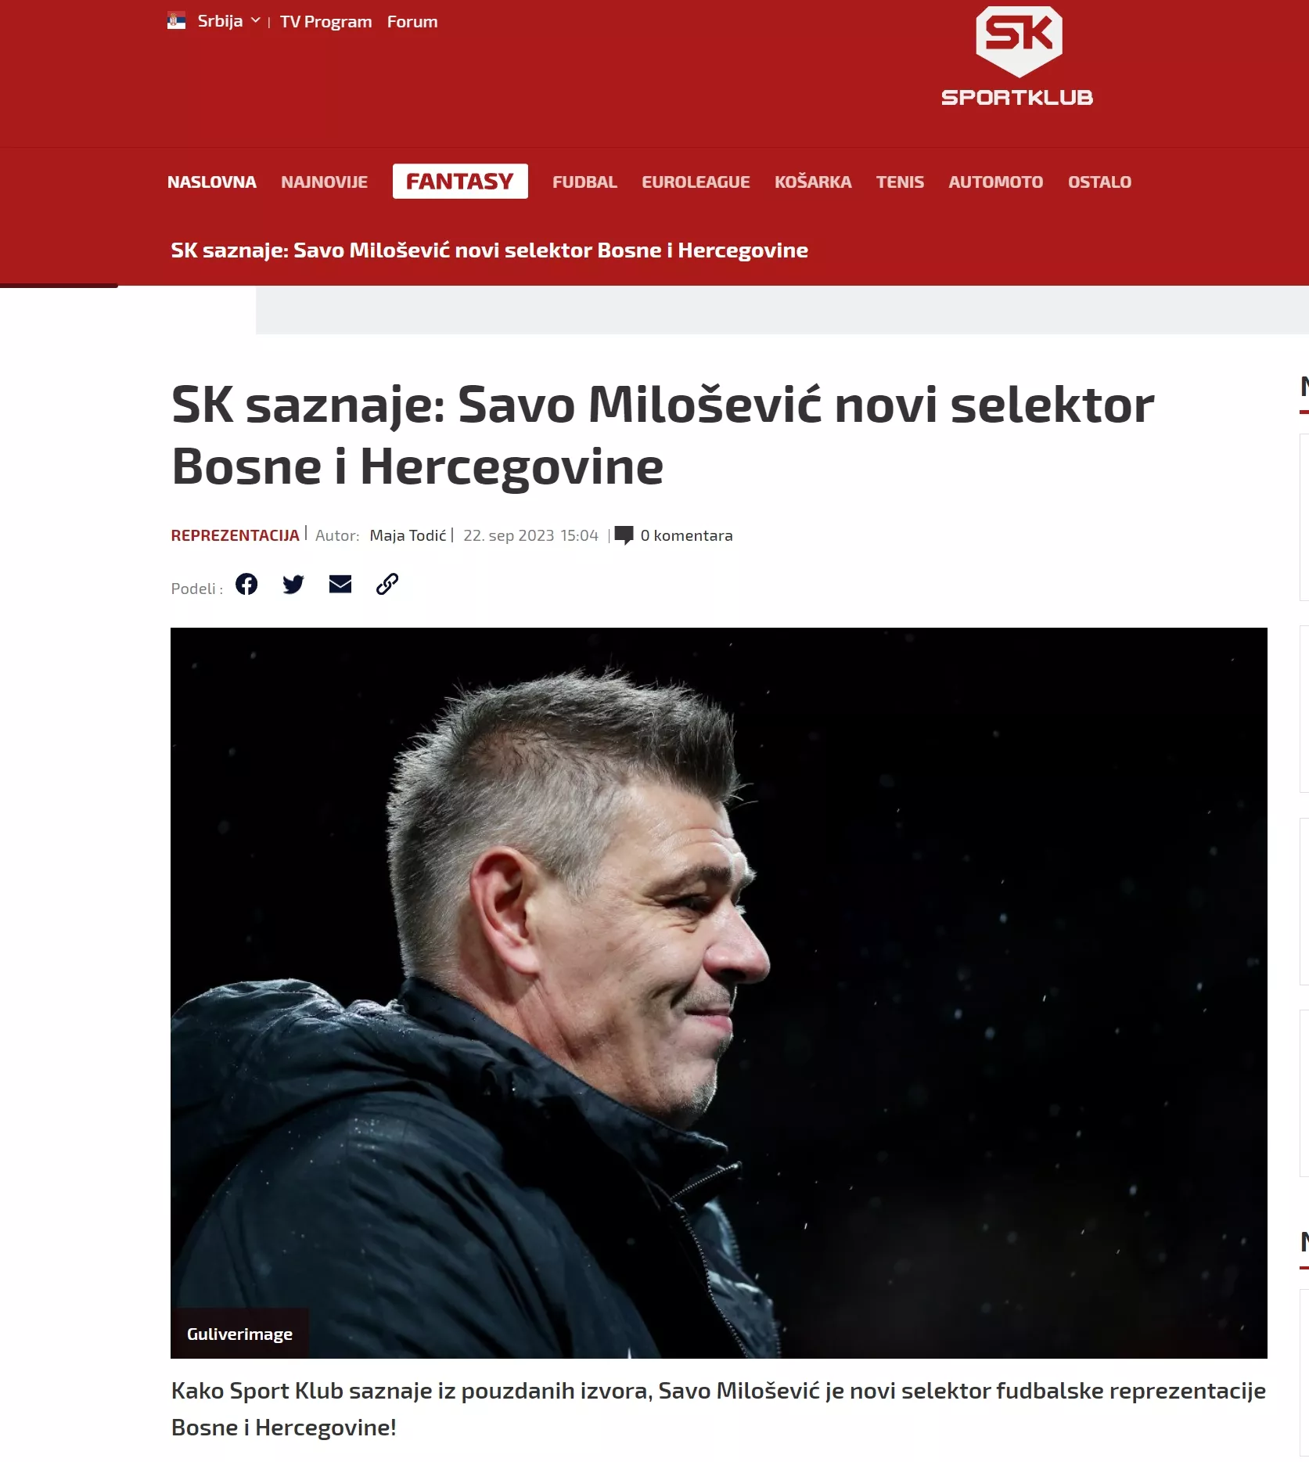Viewport: 1309px width, 1462px height.
Task: Open comments speech bubble icon
Action: tap(624, 535)
